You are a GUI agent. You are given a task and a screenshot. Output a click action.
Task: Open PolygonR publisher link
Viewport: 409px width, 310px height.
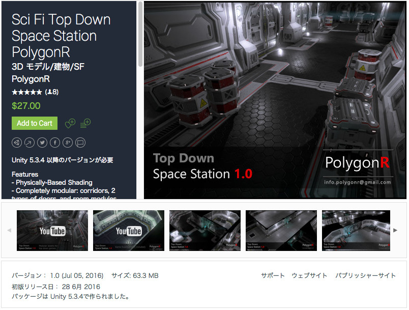point(31,79)
